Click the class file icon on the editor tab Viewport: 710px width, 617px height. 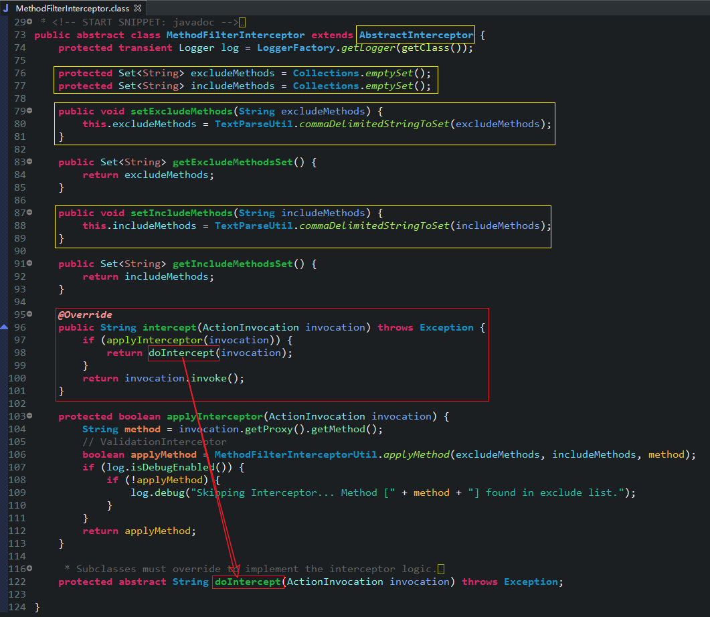pos(6,8)
